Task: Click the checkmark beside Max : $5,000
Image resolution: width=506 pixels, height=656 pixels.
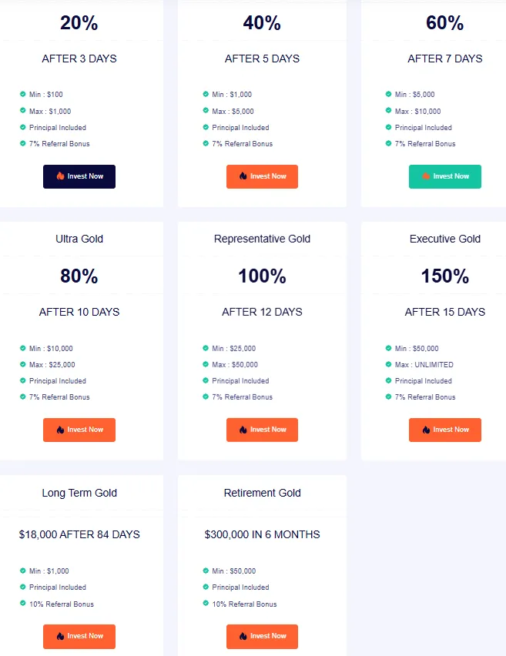Action: pos(206,112)
